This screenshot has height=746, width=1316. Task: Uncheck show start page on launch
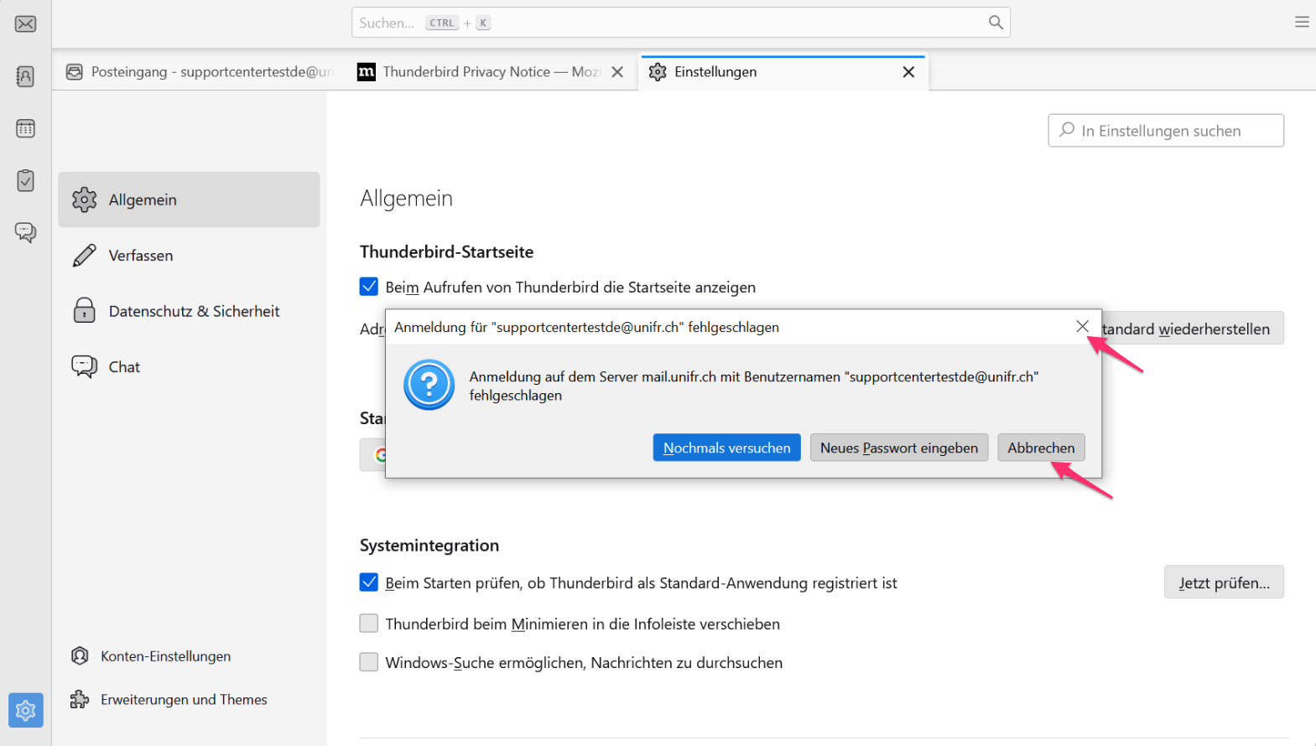coord(369,287)
